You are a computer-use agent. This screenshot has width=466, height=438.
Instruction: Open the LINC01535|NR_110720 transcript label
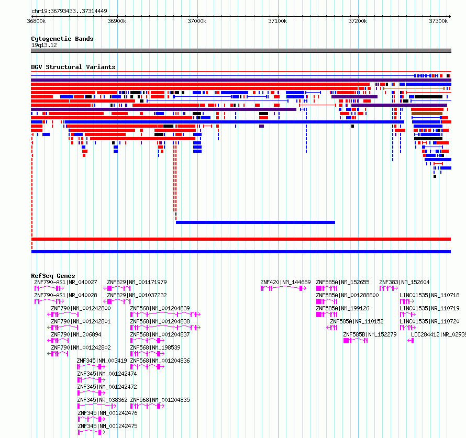[x=429, y=321]
